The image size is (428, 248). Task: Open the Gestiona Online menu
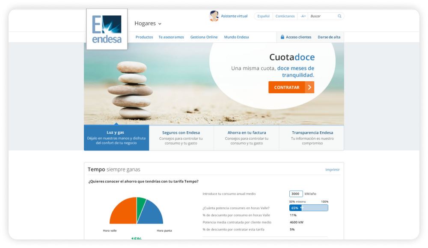click(204, 37)
